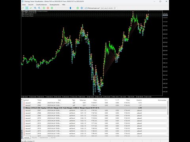Click the chart's date axis at the bottom
Screen dimensions: 190x142
tap(92, 97)
